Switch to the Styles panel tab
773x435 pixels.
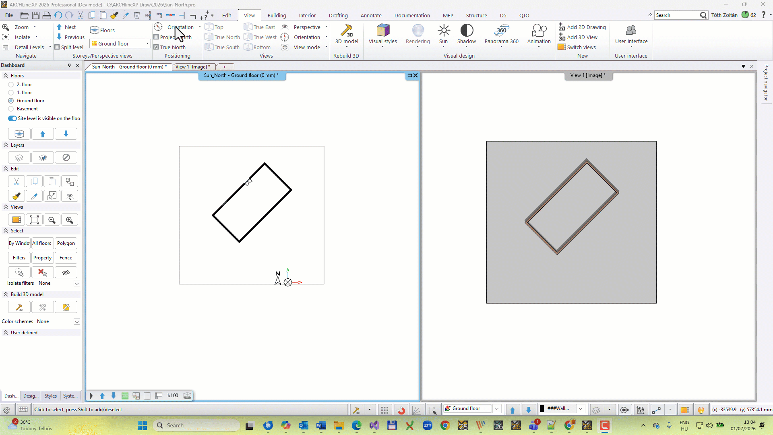pyautogui.click(x=51, y=396)
